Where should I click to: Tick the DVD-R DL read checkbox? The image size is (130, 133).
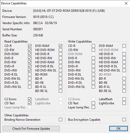tap(30, 74)
